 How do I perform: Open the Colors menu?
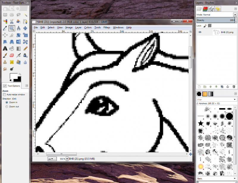(x=88, y=27)
